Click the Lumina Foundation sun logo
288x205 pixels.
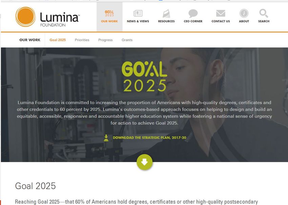click(25, 17)
